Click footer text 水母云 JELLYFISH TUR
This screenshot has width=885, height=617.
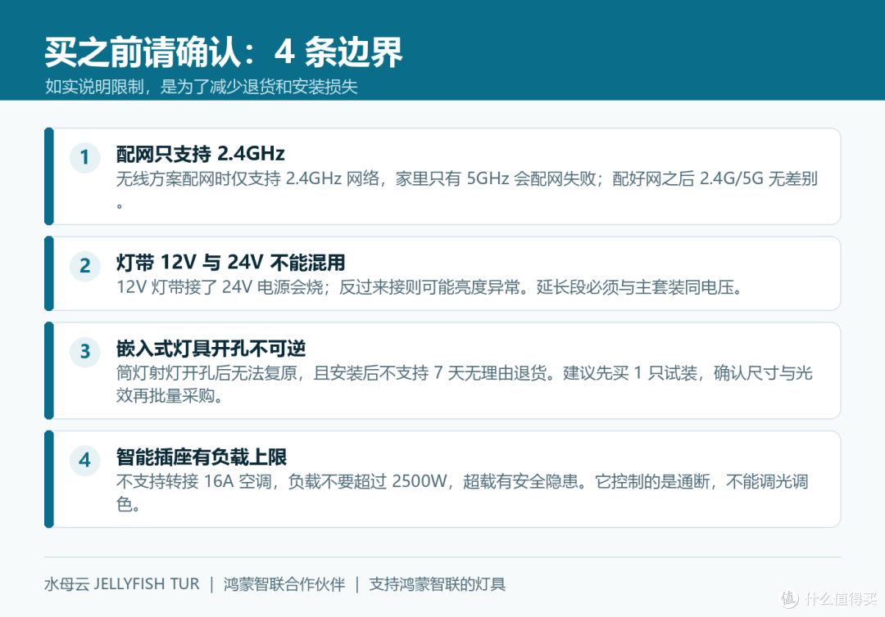(x=122, y=583)
